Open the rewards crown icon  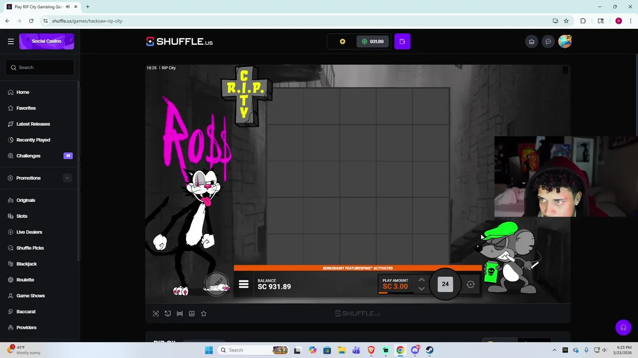point(531,41)
